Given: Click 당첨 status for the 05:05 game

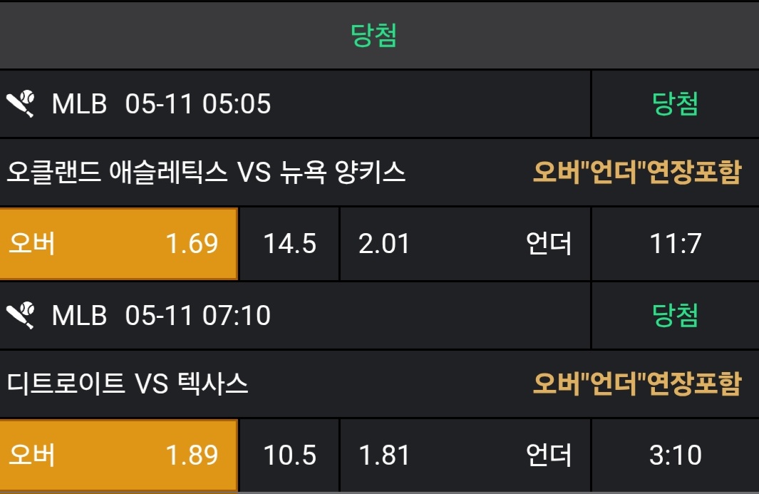Looking at the screenshot, I should pos(675,104).
